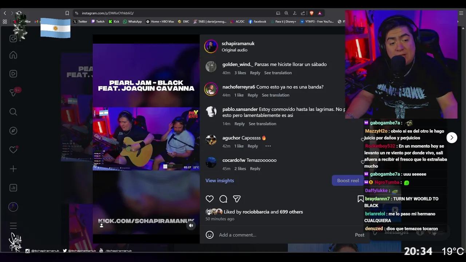Image resolution: width=466 pixels, height=262 pixels.
Task: Open more options on aguchor comment
Action: pyautogui.click(x=268, y=146)
